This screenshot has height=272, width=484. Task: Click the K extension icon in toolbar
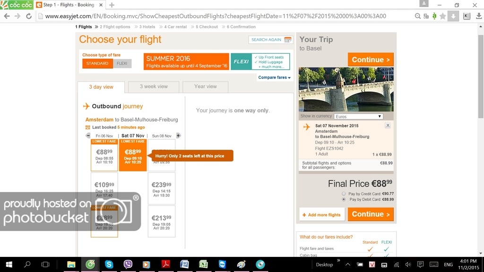467,16
